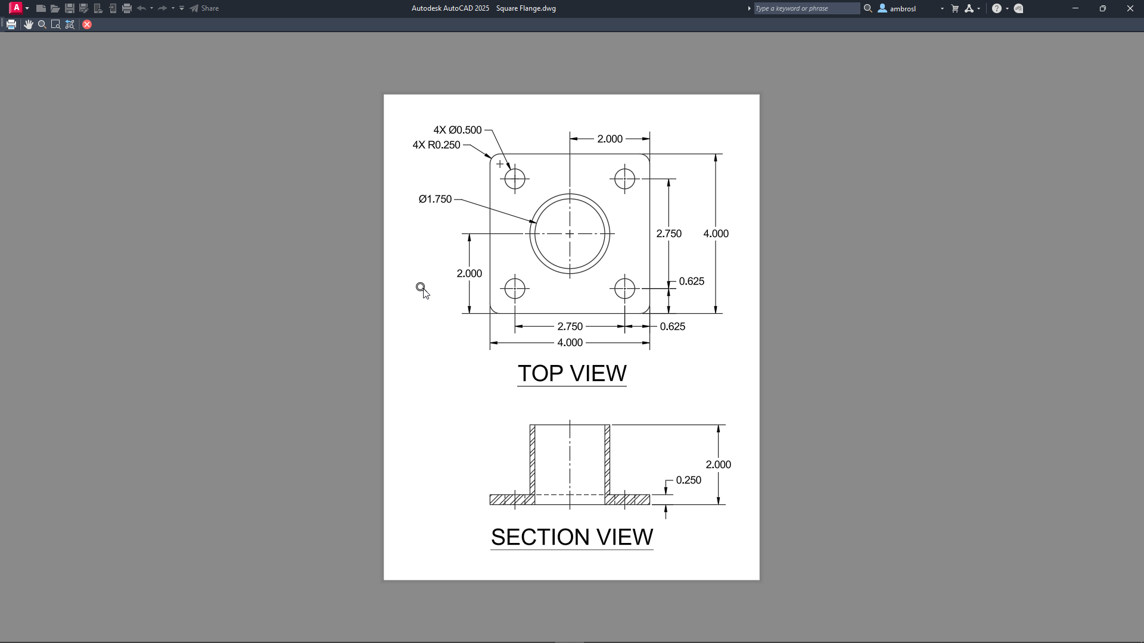Open the Autodesk App Store cart icon
Screen dimensions: 1144x643
[955, 8]
